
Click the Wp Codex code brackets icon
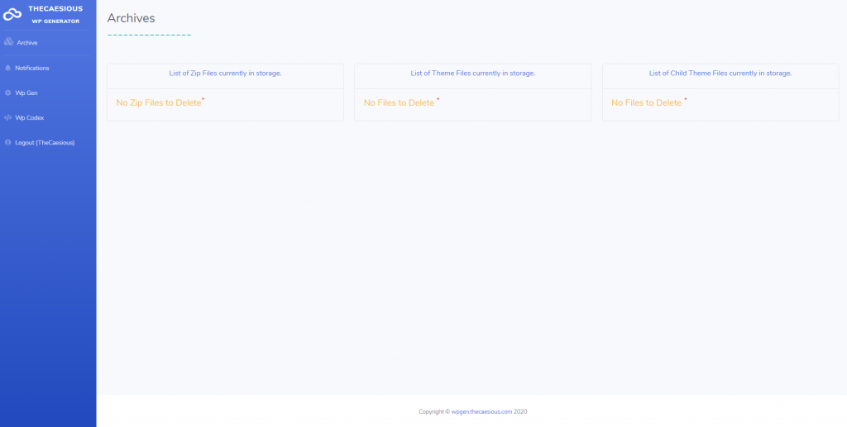[x=8, y=117]
